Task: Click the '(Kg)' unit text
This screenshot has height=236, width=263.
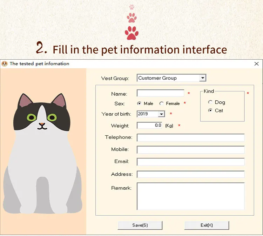Action: pyautogui.click(x=169, y=126)
